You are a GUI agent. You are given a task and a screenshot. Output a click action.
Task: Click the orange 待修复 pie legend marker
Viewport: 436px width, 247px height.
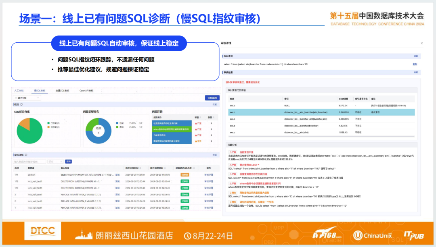coord(48,127)
